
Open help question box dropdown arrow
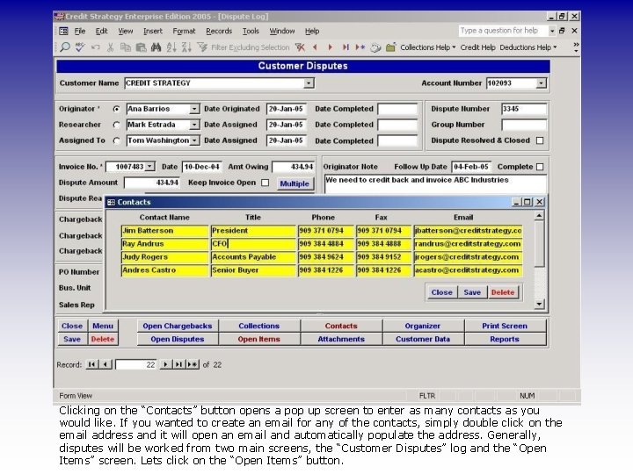[x=552, y=31]
